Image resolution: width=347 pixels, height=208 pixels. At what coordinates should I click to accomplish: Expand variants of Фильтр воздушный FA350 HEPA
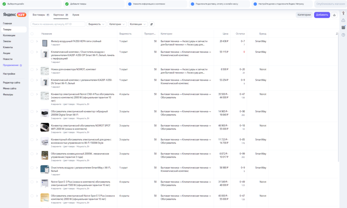coord(37,41)
